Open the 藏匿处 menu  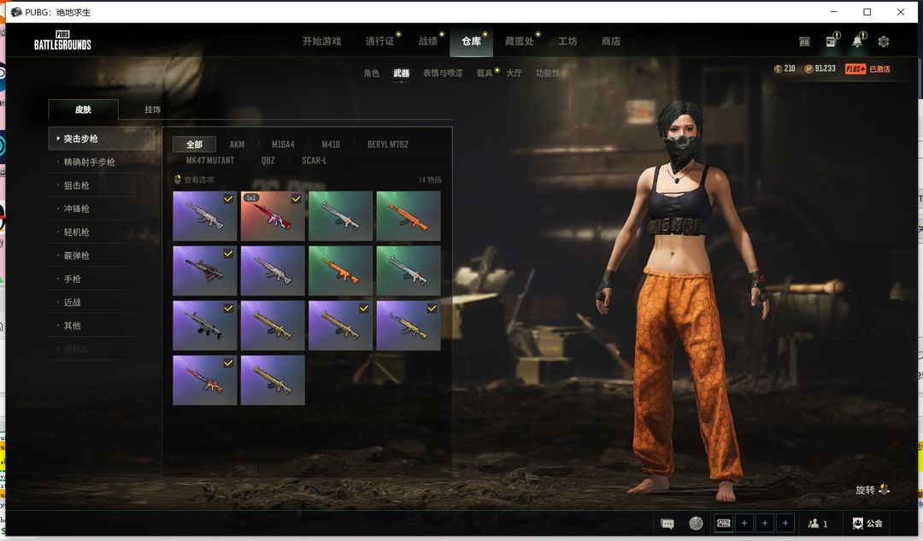[x=520, y=41]
